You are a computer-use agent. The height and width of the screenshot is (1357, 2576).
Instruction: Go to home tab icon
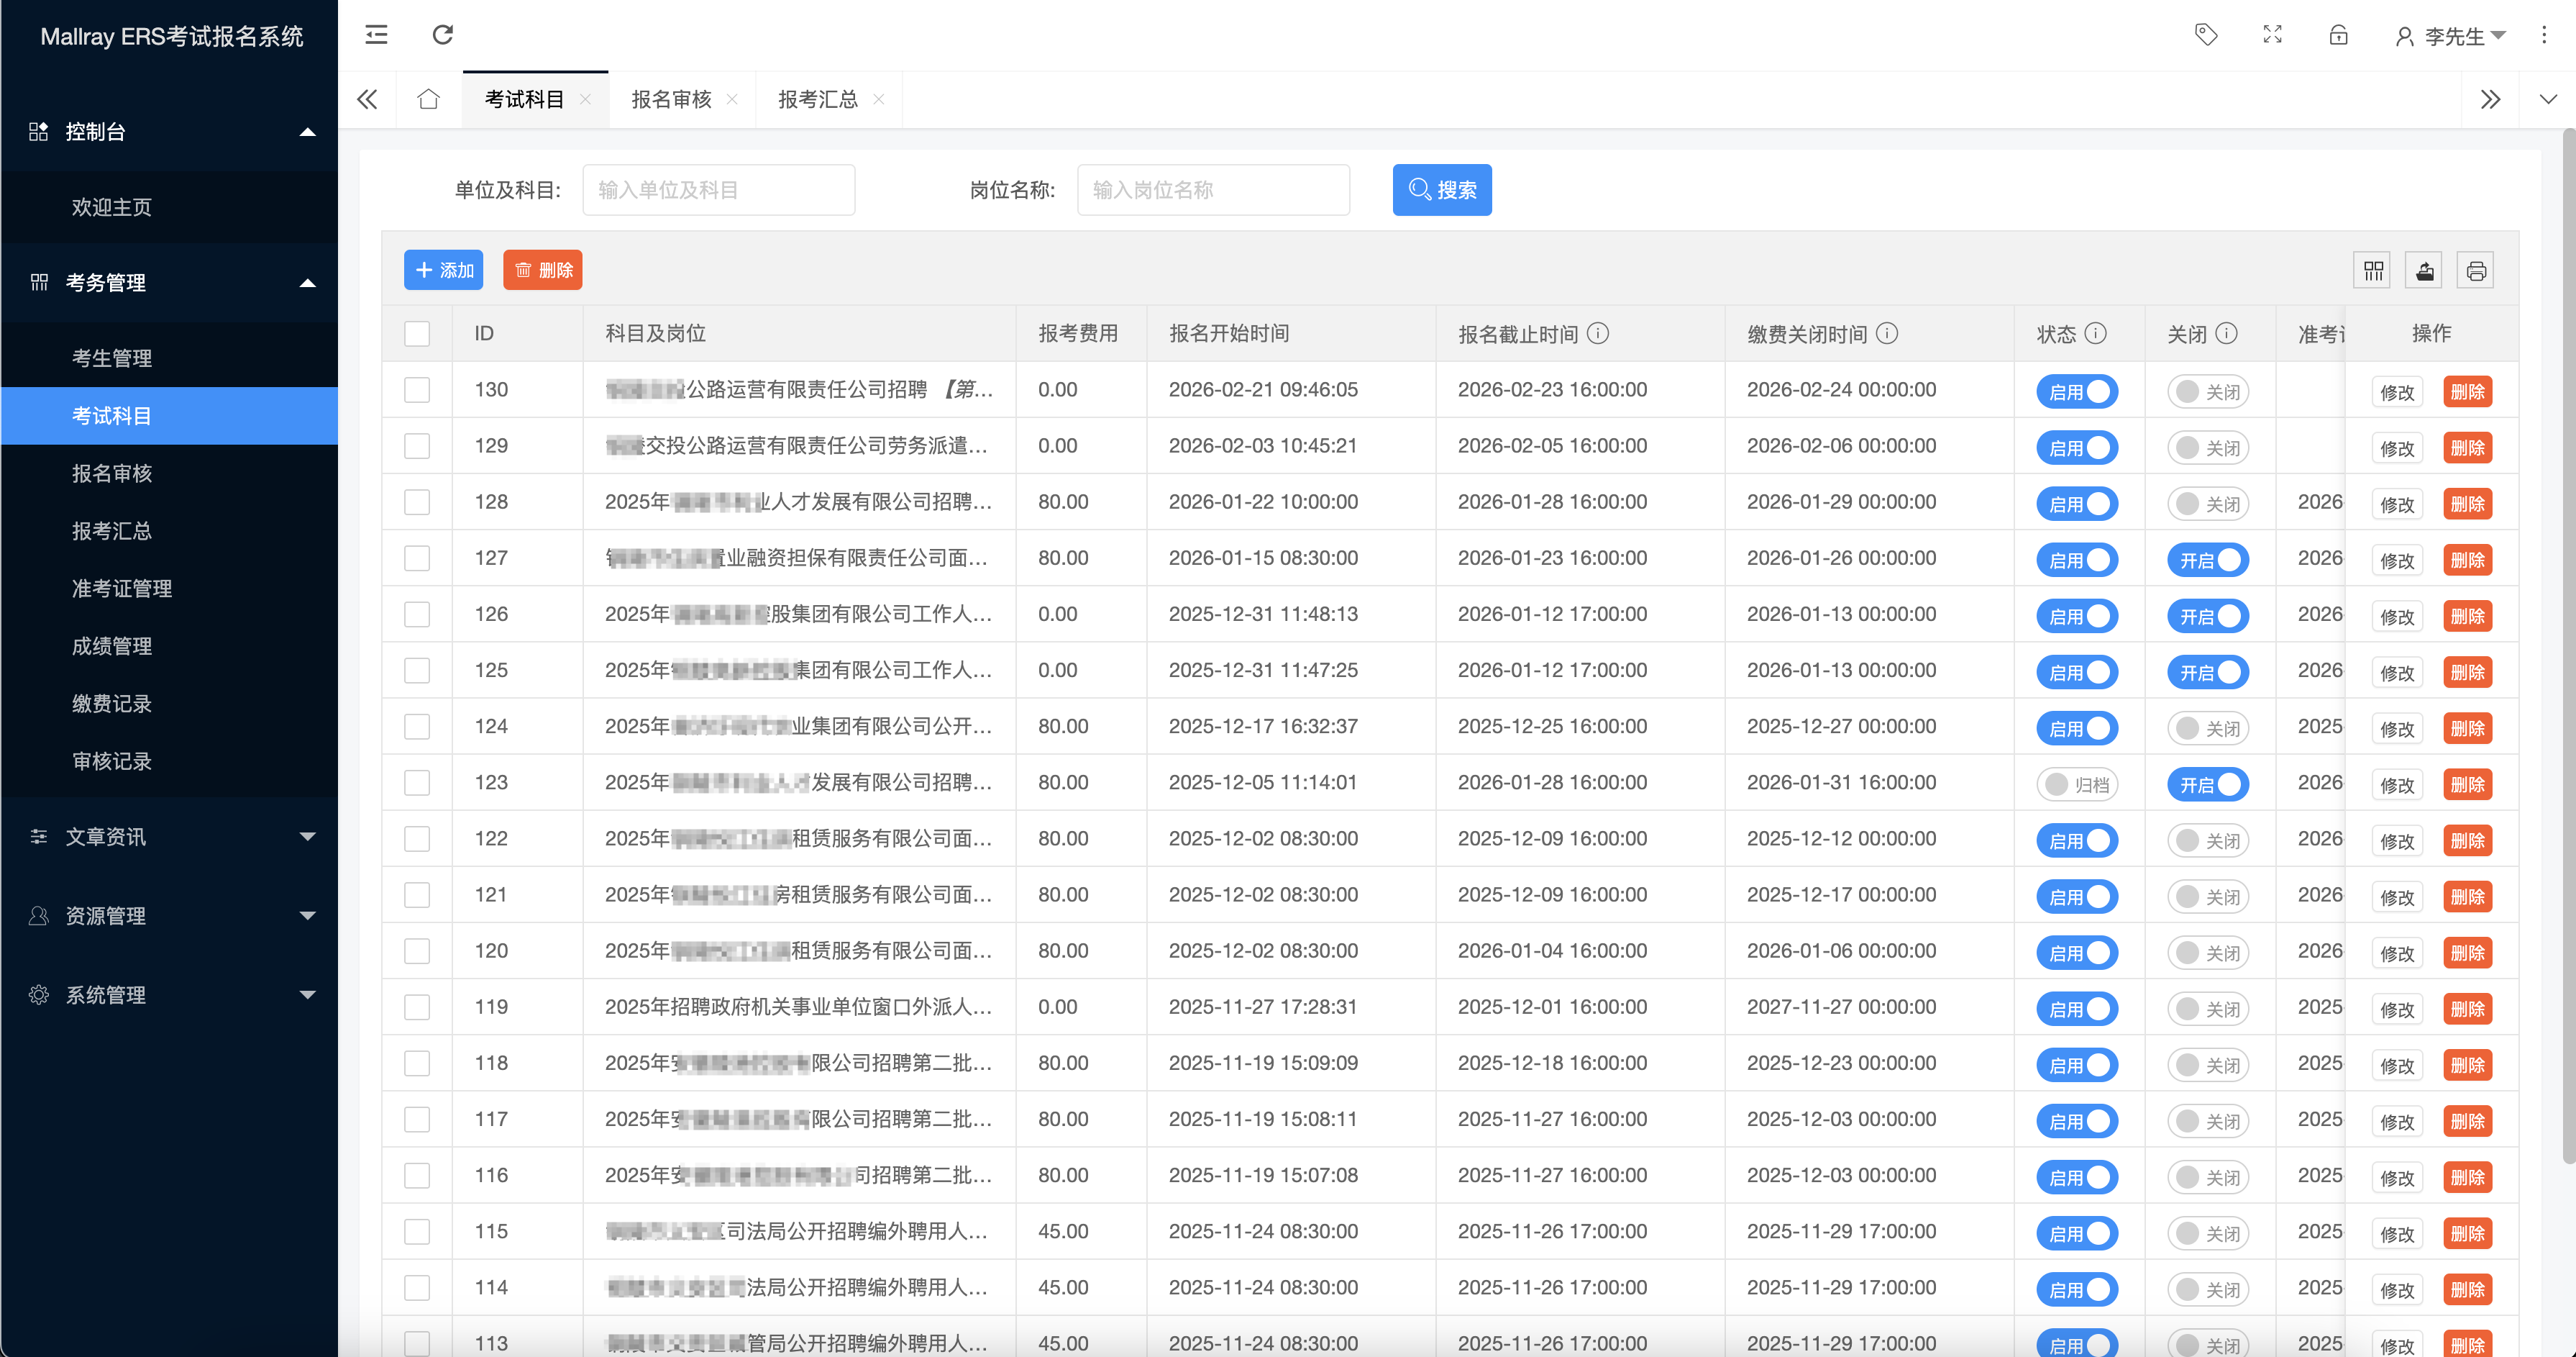pyautogui.click(x=429, y=99)
